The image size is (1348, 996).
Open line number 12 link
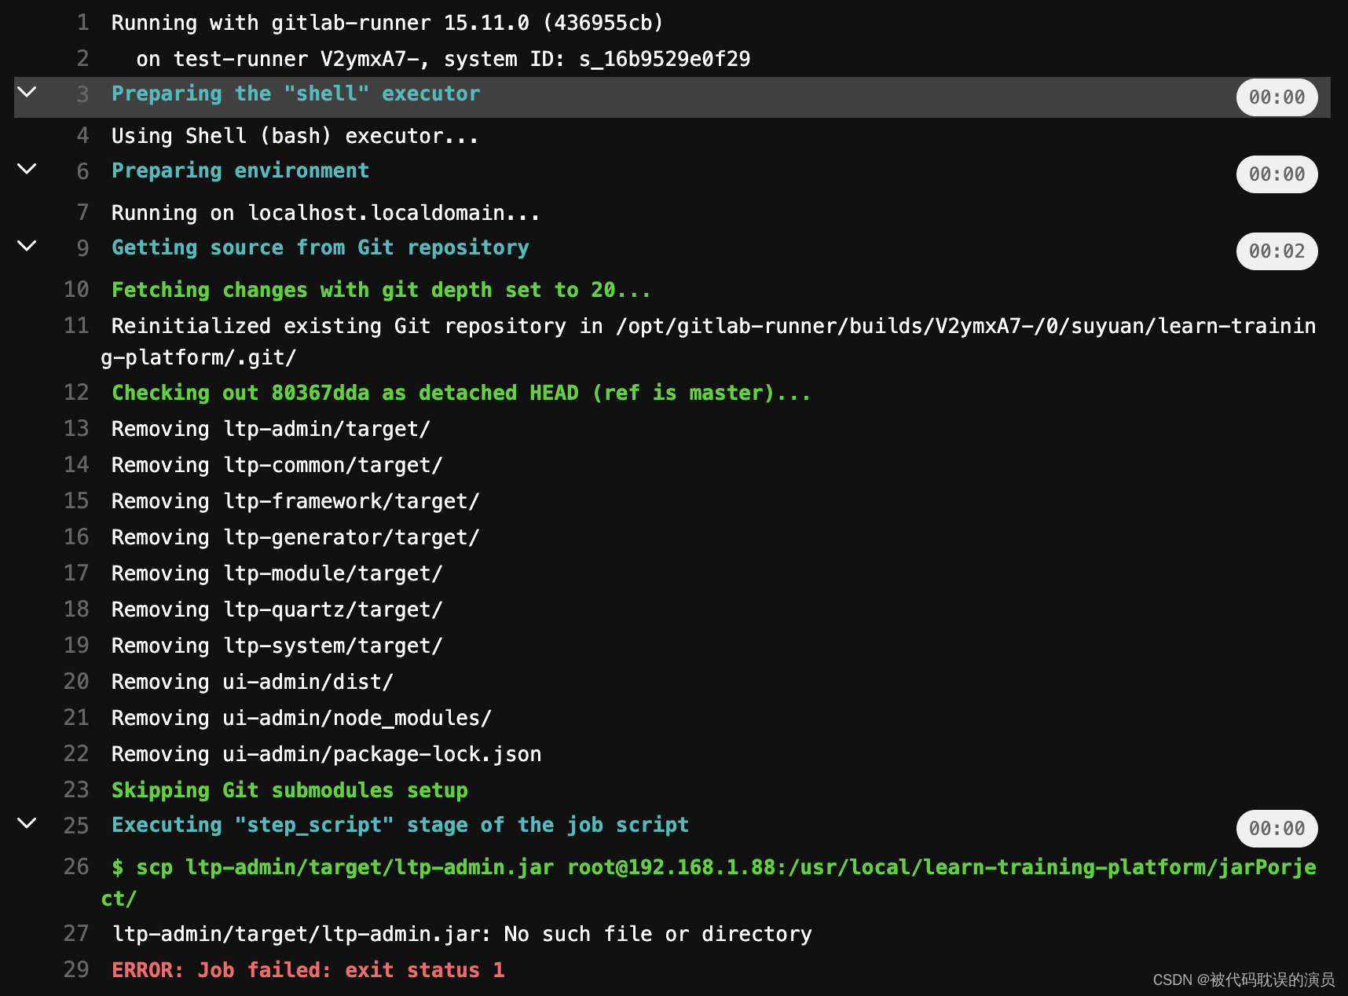pyautogui.click(x=76, y=393)
